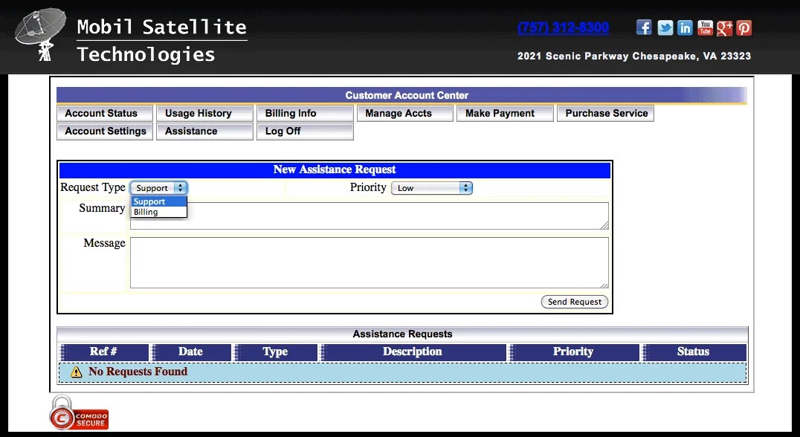Open the Google Plus social icon
This screenshot has height=437, width=800.
click(724, 27)
